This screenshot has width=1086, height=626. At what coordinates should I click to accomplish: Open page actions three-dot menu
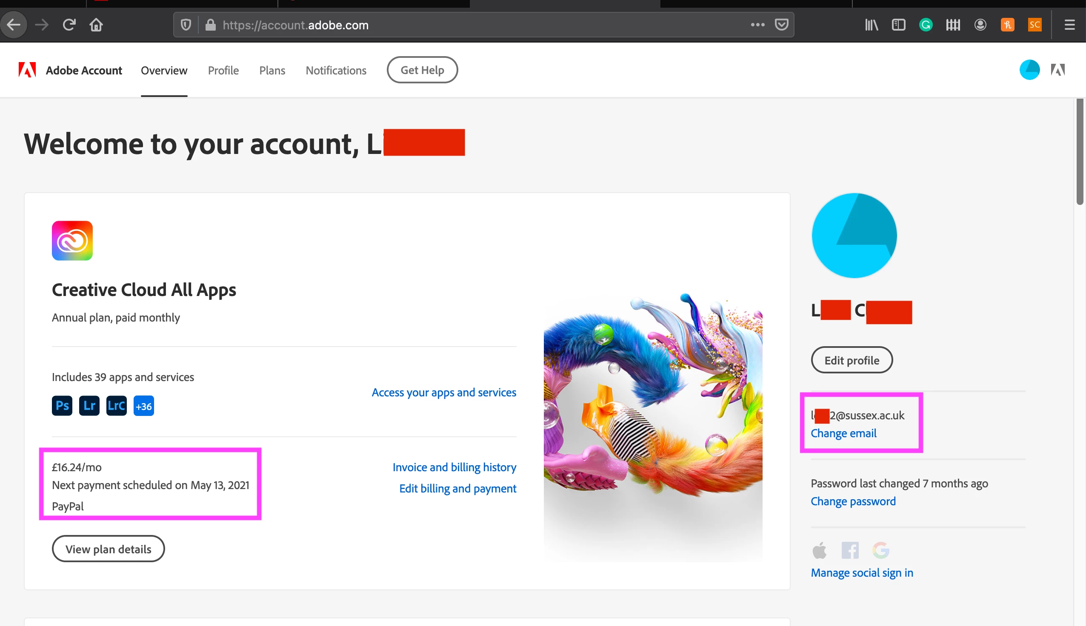757,25
